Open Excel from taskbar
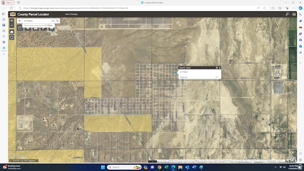The width and height of the screenshot is (304, 171). coord(166,167)
